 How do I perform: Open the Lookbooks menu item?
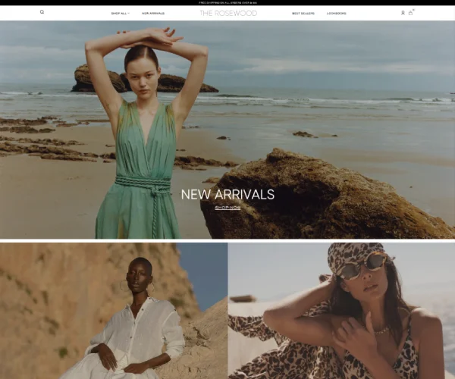337,13
